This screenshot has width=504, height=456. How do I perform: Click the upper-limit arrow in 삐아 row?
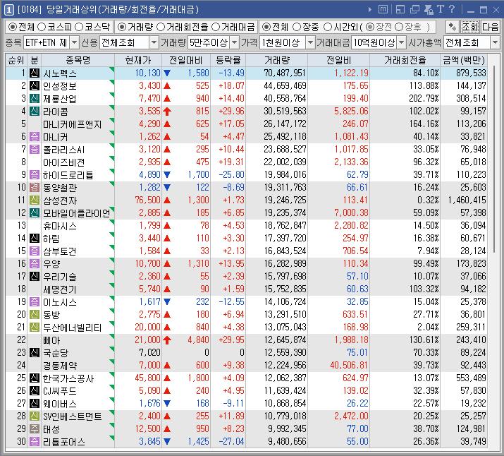pos(167,340)
